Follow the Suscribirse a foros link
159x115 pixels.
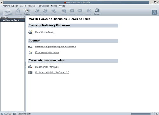pos(44,32)
